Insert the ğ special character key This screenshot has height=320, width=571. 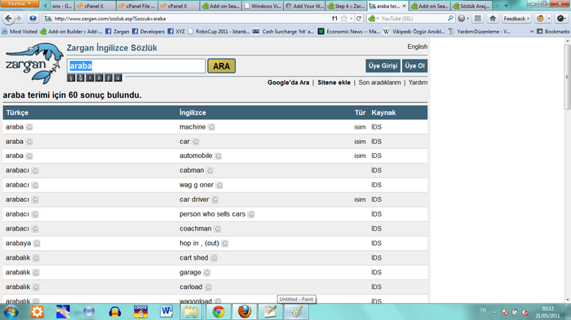81,77
